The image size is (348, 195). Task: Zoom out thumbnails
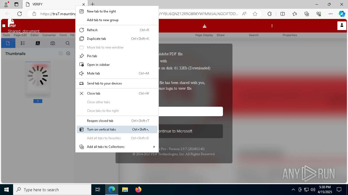[61, 54]
